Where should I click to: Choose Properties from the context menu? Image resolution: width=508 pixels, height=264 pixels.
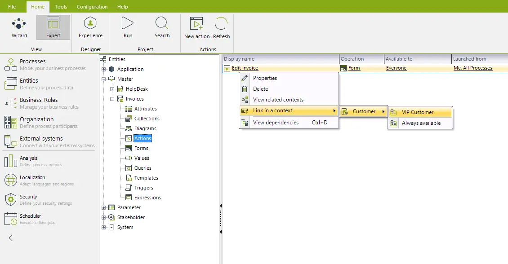(289, 78)
